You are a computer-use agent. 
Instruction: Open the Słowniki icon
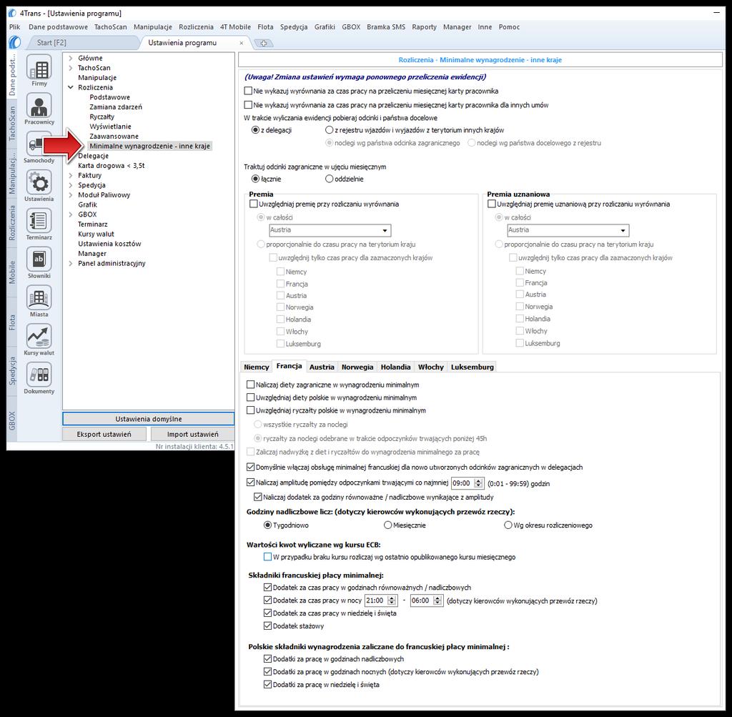pyautogui.click(x=39, y=259)
